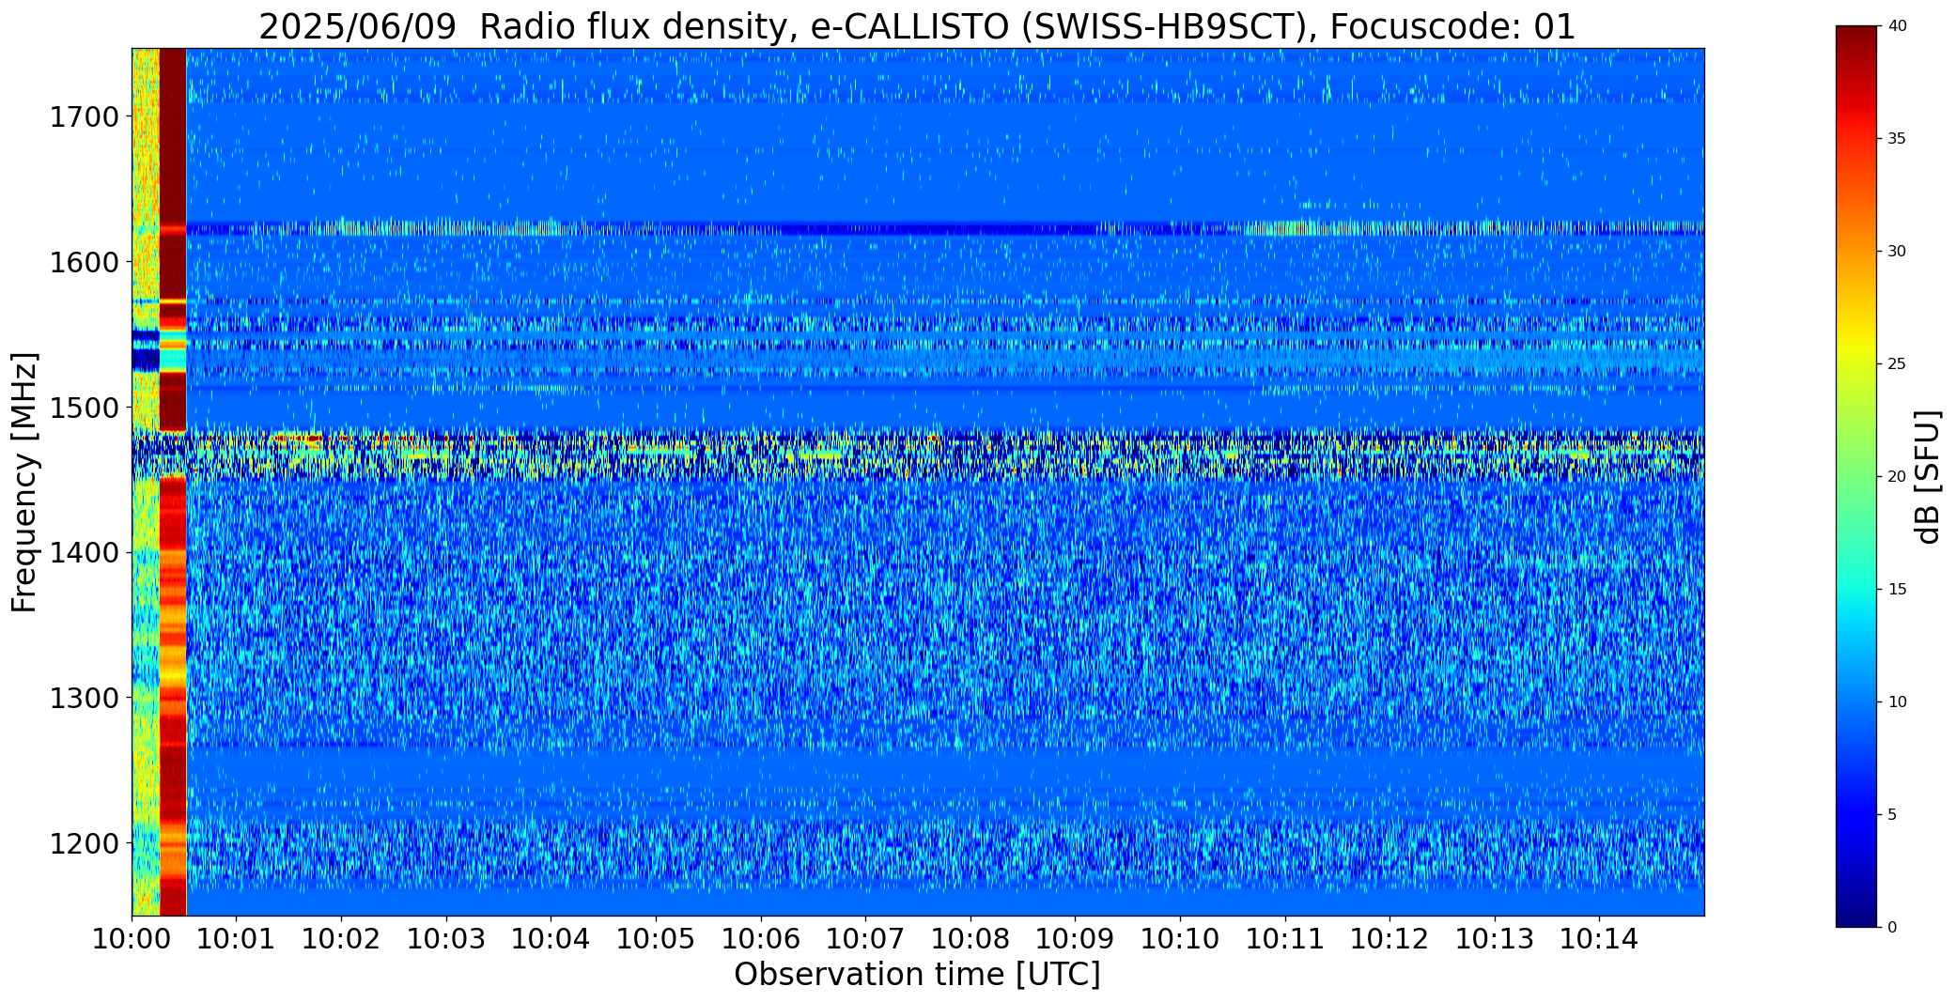The image size is (1956, 1002).
Task: Click the 'dB [SFU]' colorbar label
Action: pos(1928,477)
